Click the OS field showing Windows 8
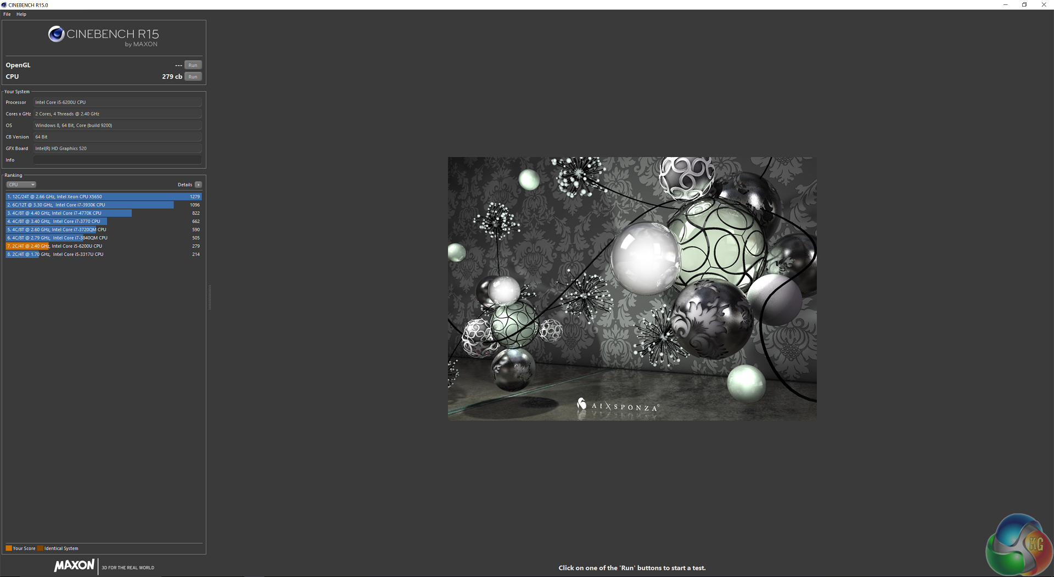Viewport: 1054px width, 577px height. coord(117,125)
